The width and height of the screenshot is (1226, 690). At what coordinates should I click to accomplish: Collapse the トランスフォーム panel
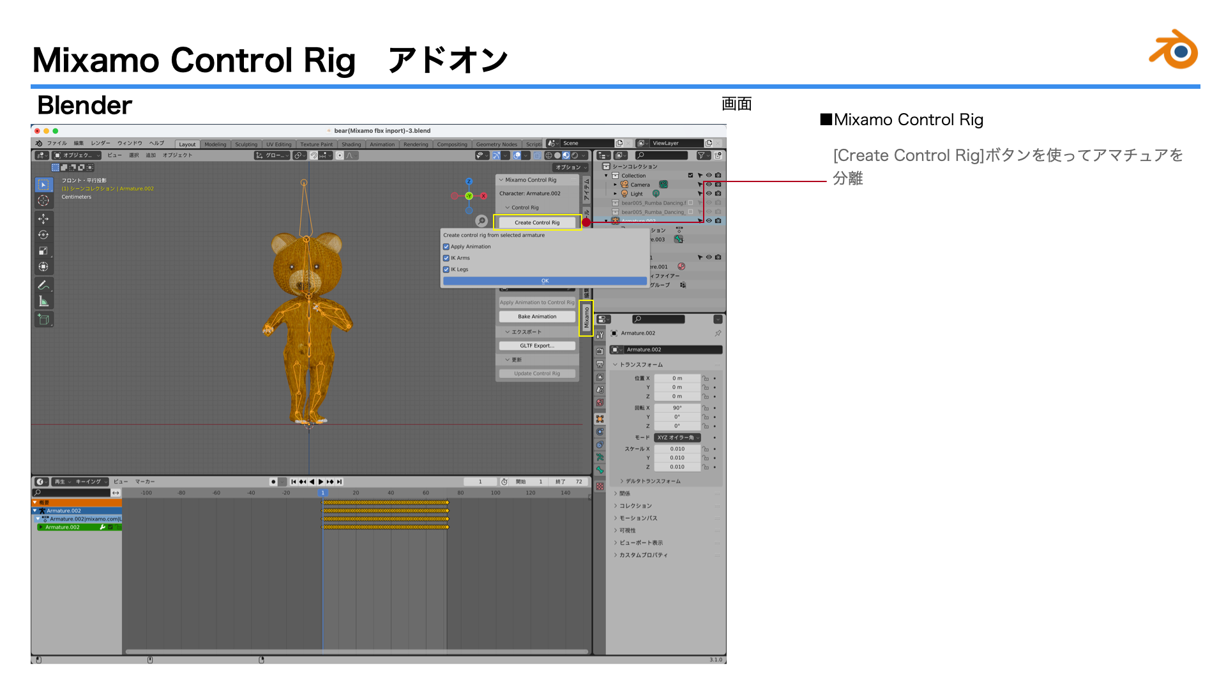616,365
